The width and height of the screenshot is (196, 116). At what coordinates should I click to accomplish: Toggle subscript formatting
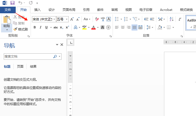tap(62, 27)
